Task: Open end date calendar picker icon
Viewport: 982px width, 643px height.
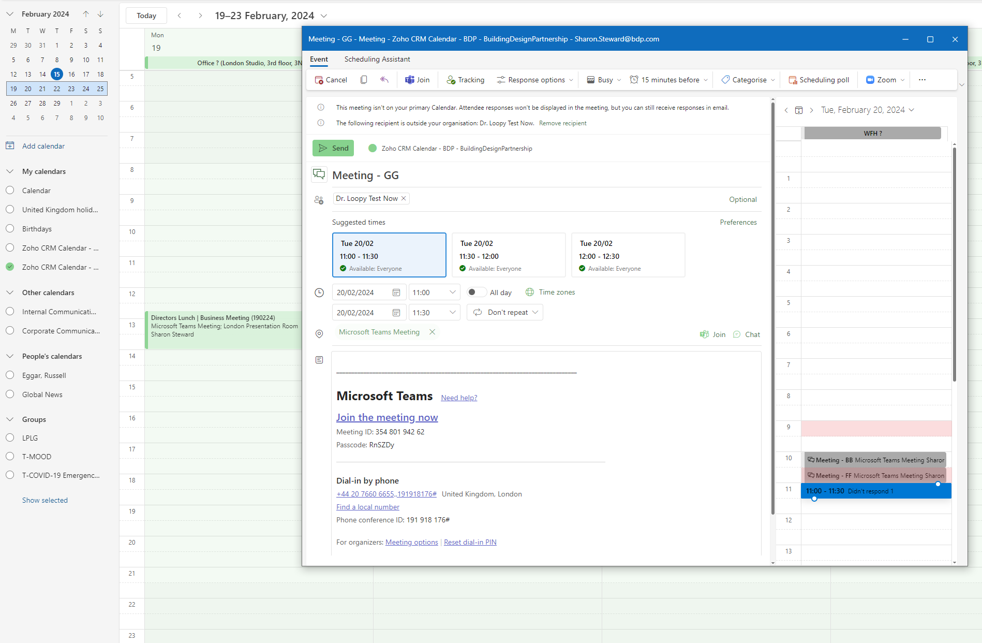Action: [x=396, y=313]
